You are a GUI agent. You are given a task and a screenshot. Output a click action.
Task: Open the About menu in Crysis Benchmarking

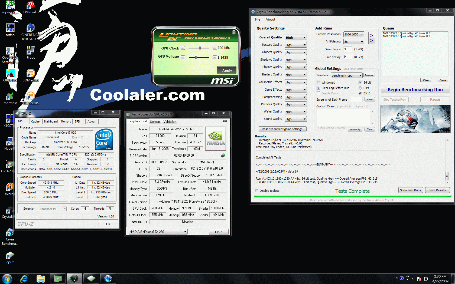(x=270, y=19)
